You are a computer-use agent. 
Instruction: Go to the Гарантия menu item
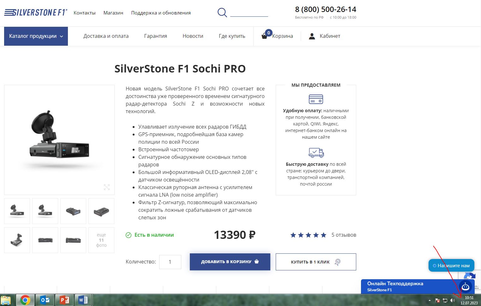155,36
